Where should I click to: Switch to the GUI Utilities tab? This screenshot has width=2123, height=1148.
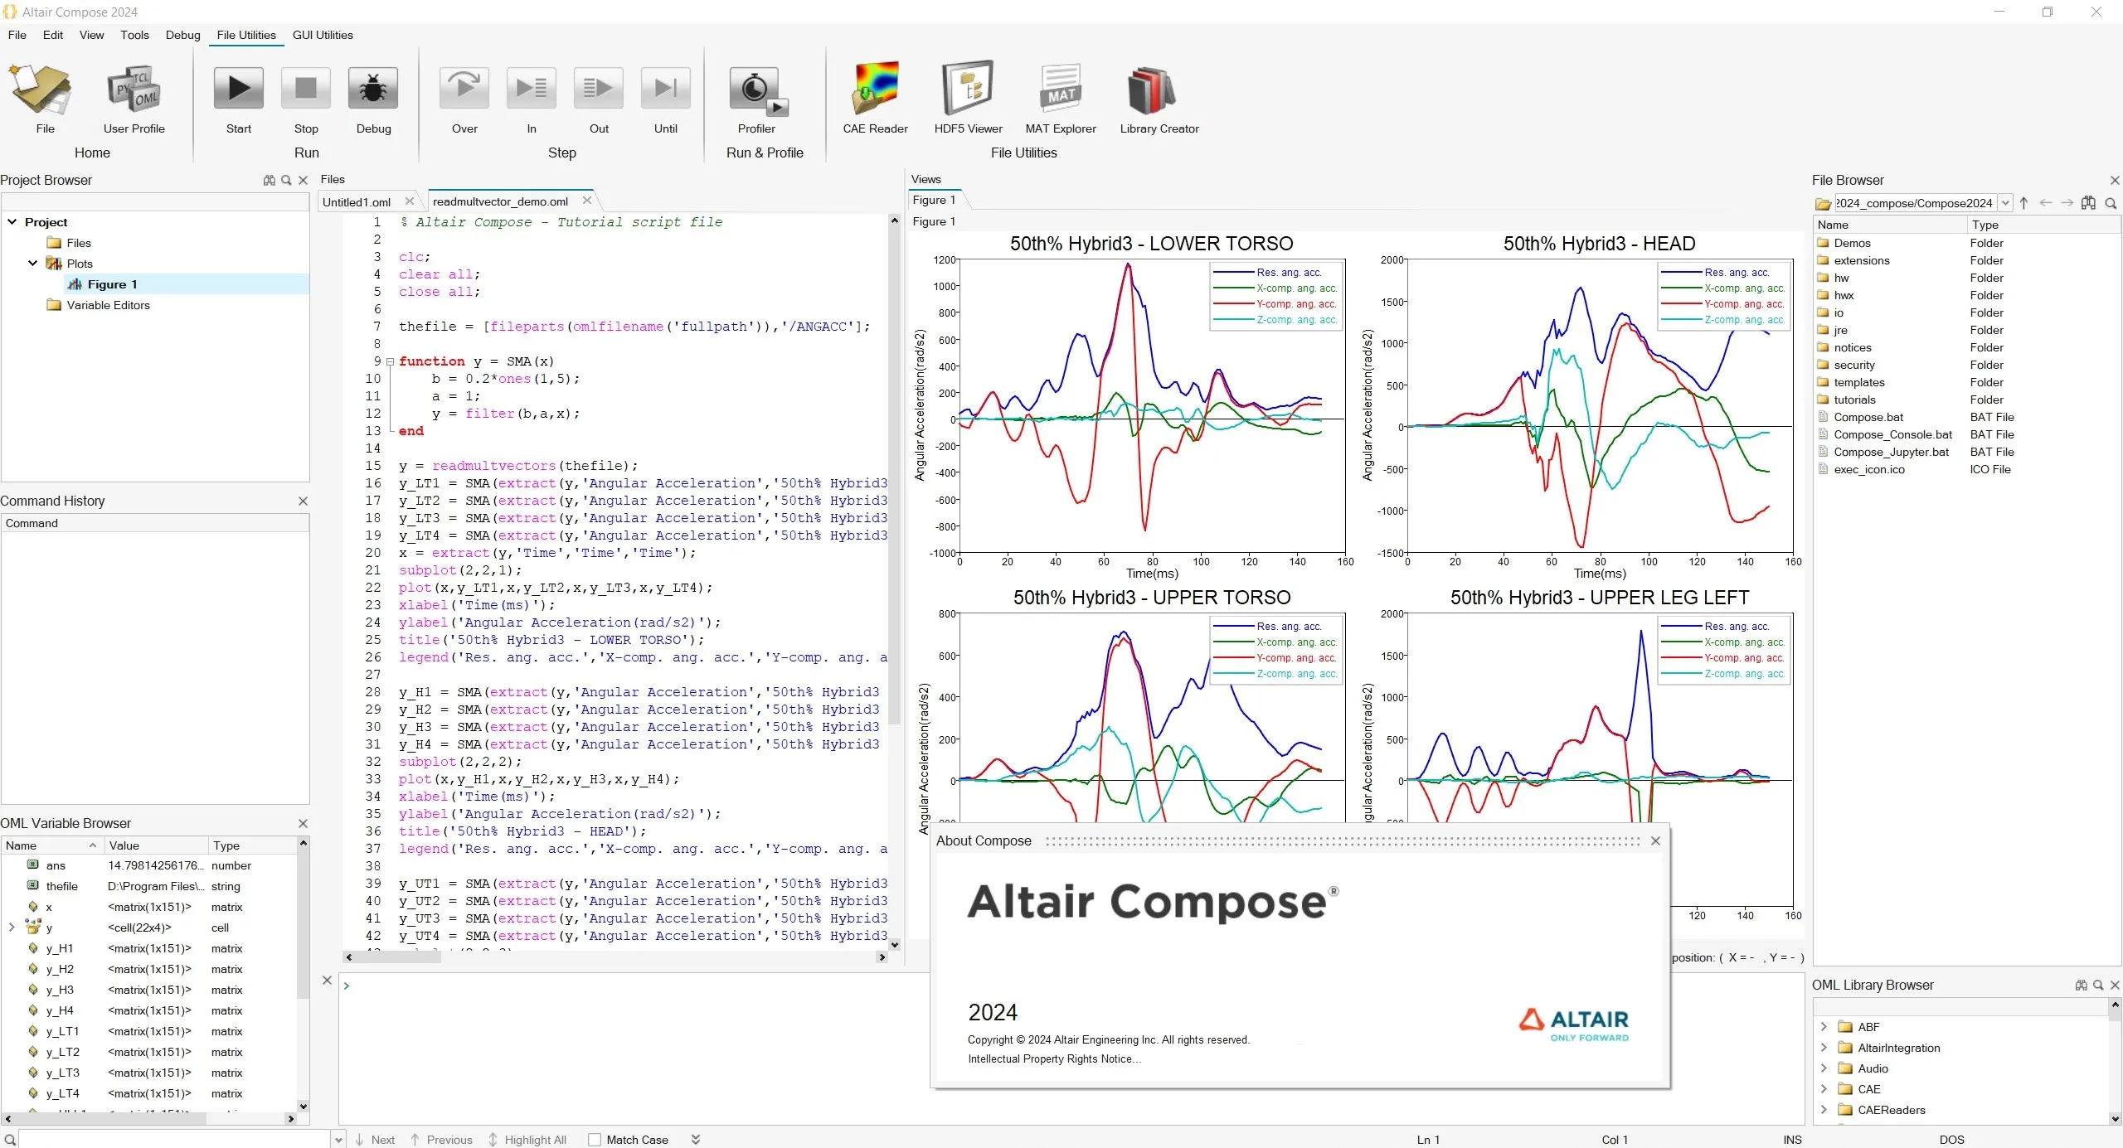[x=323, y=35]
